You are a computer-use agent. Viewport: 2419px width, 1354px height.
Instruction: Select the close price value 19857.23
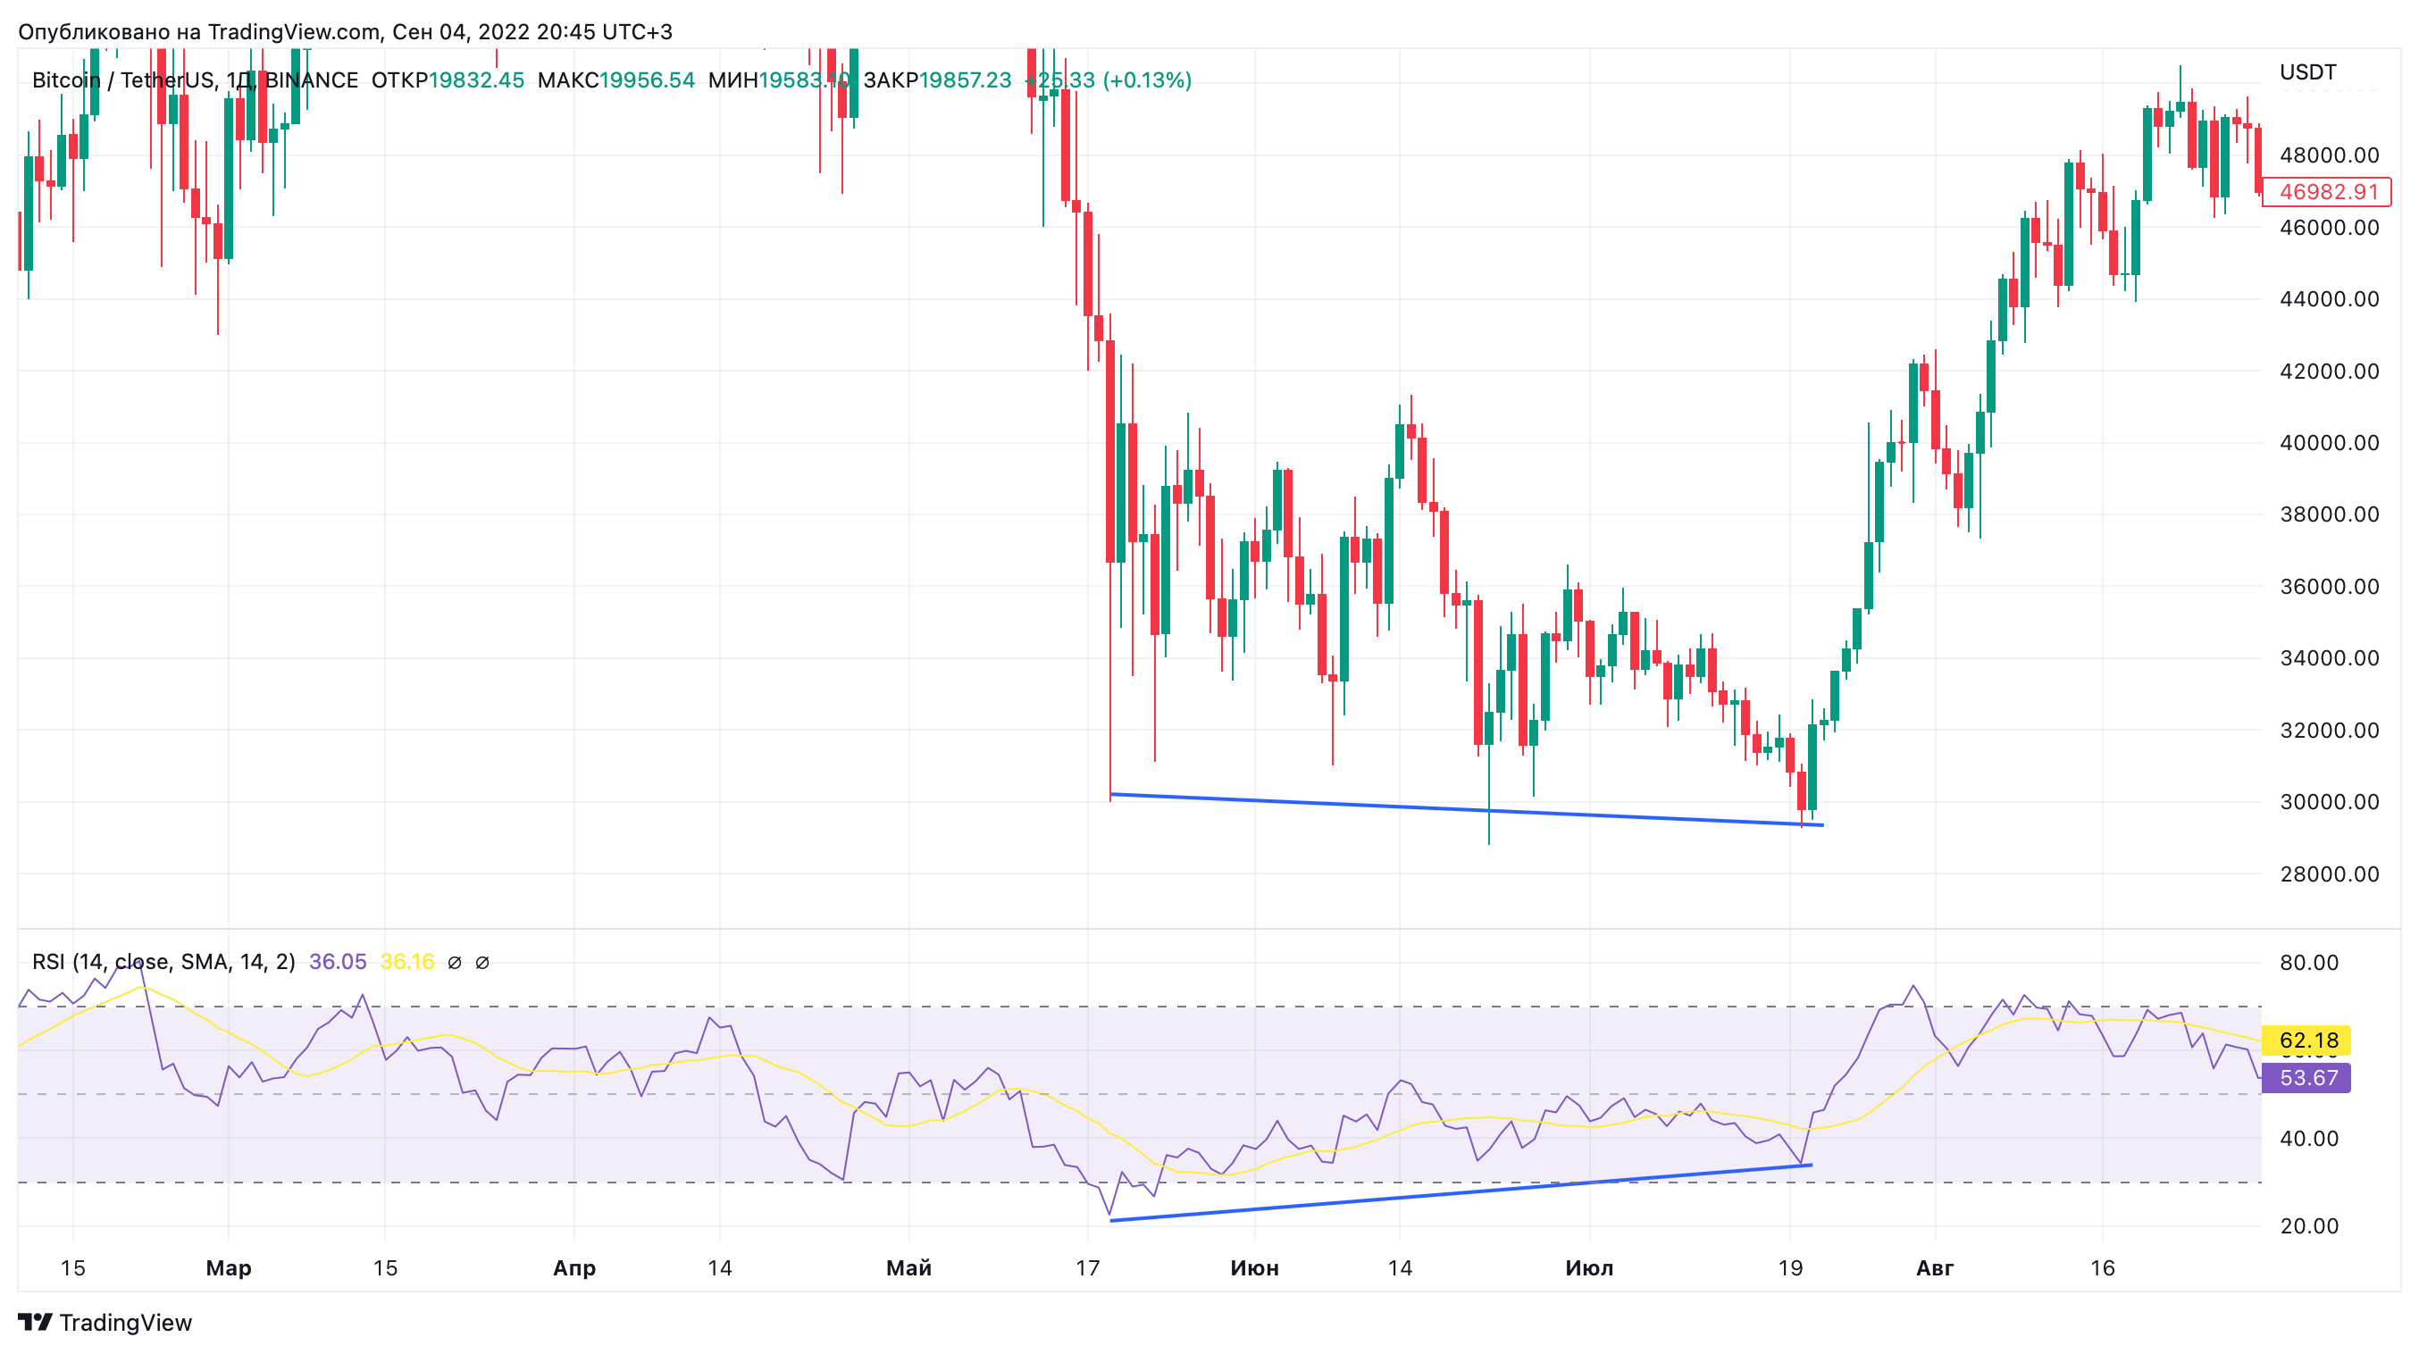tap(966, 79)
